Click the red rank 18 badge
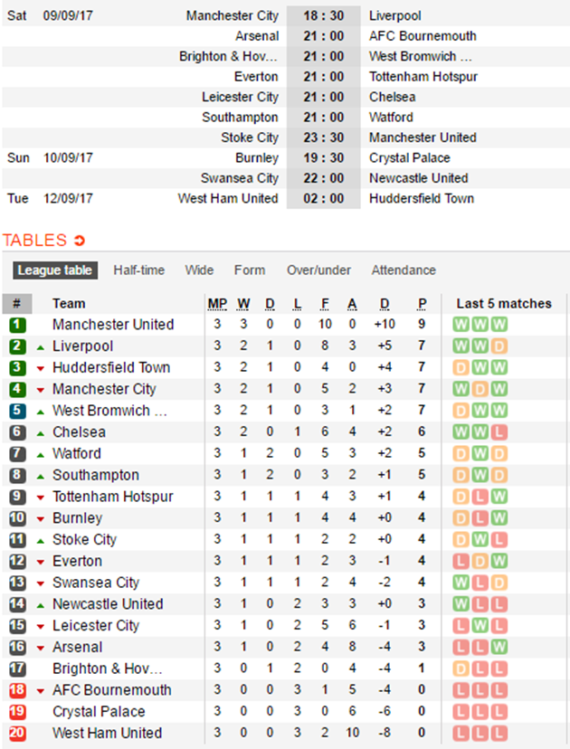The width and height of the screenshot is (570, 749). (x=17, y=690)
